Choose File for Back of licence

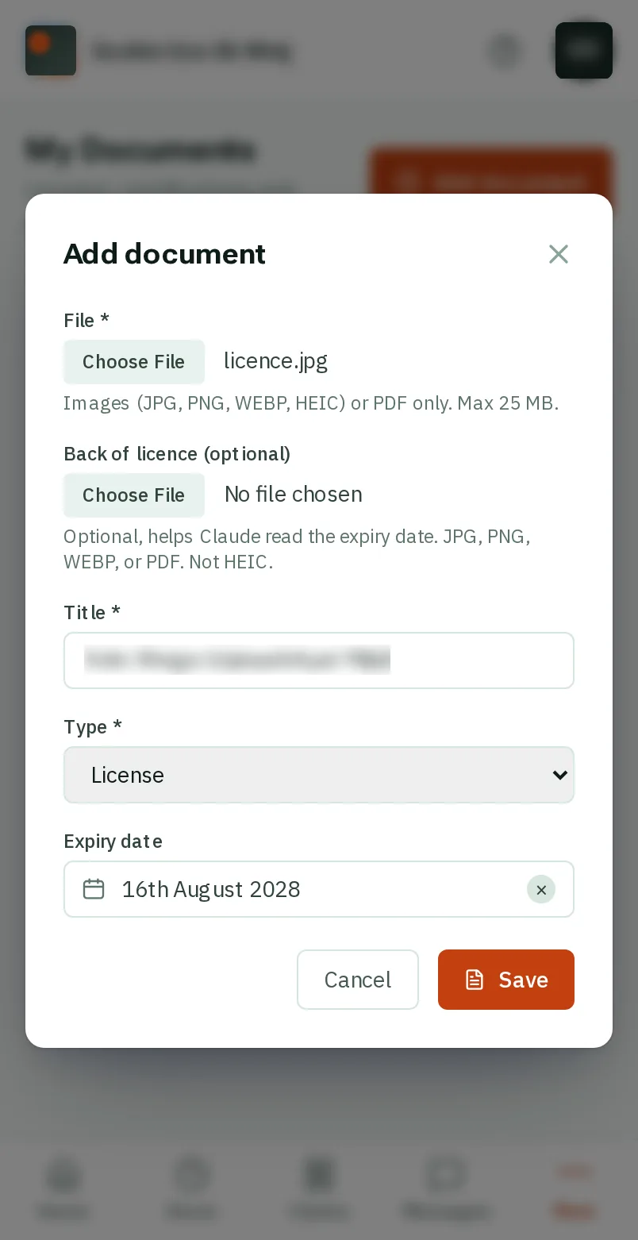pos(134,495)
